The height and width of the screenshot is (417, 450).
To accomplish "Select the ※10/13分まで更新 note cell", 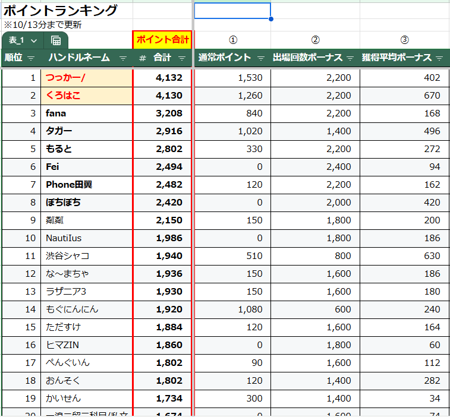I will coord(67,25).
